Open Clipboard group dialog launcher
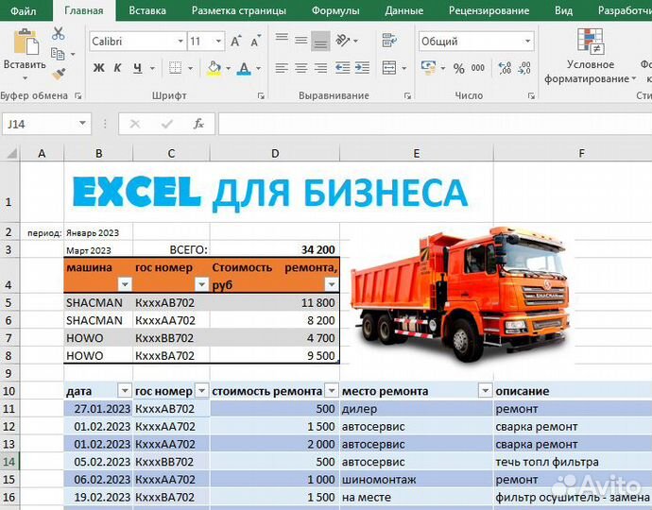The image size is (652, 510). click(x=77, y=96)
